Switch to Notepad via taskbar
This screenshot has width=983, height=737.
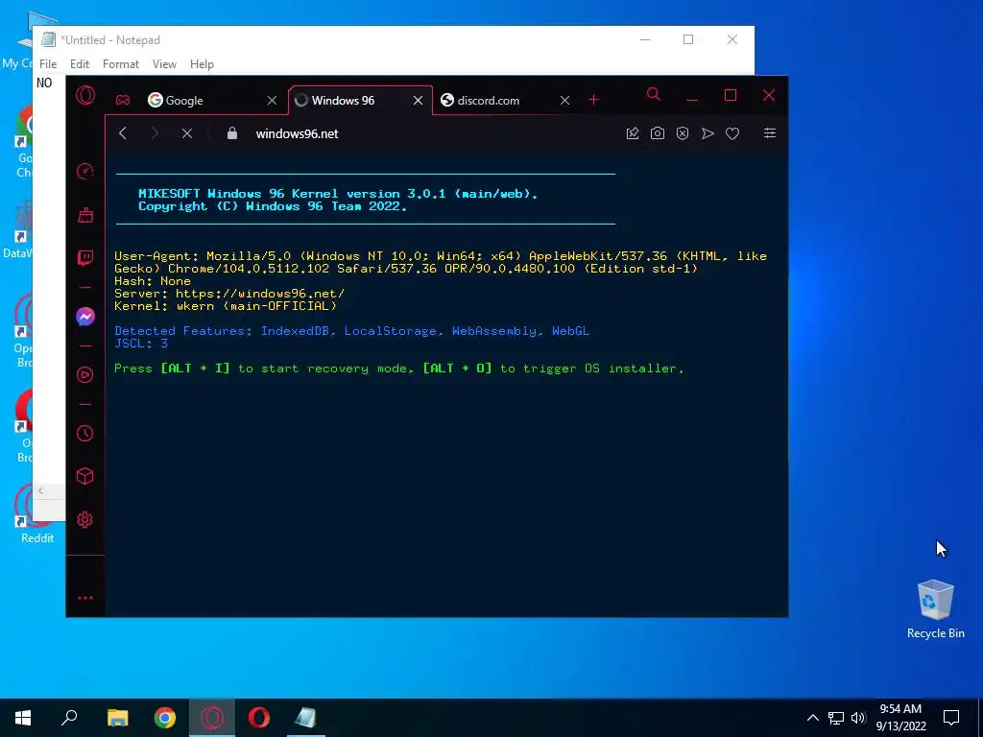(306, 718)
